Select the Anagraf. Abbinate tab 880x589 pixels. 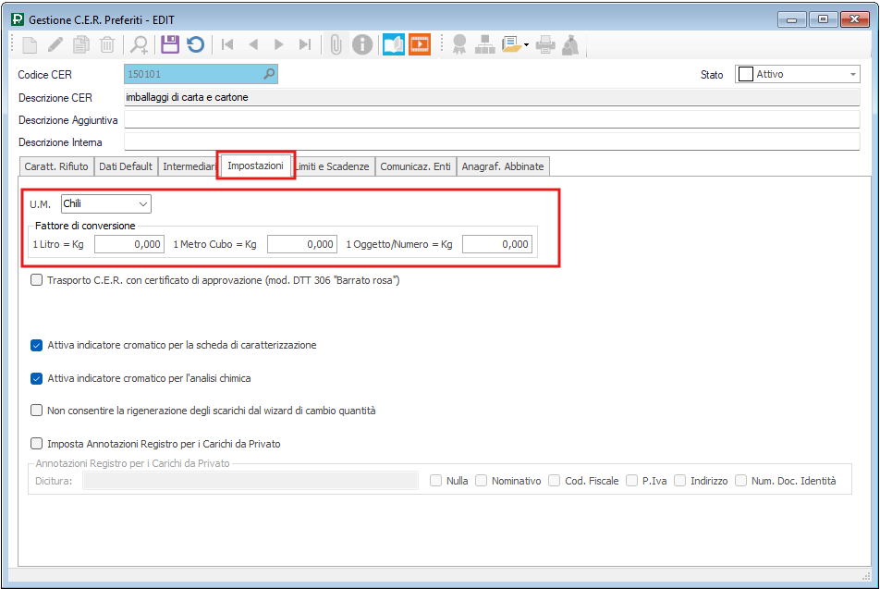click(x=503, y=166)
